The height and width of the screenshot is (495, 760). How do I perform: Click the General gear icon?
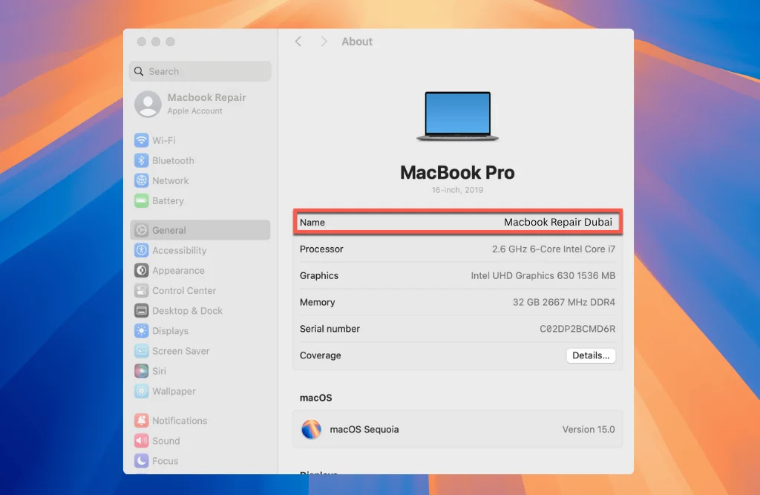tap(141, 230)
